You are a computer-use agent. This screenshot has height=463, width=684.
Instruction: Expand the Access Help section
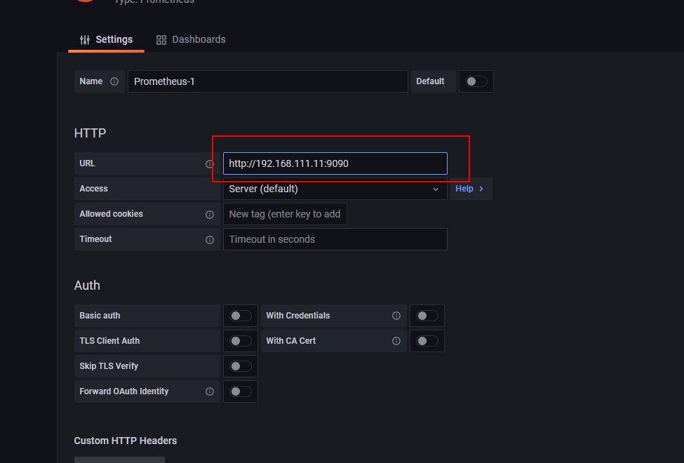pos(470,189)
